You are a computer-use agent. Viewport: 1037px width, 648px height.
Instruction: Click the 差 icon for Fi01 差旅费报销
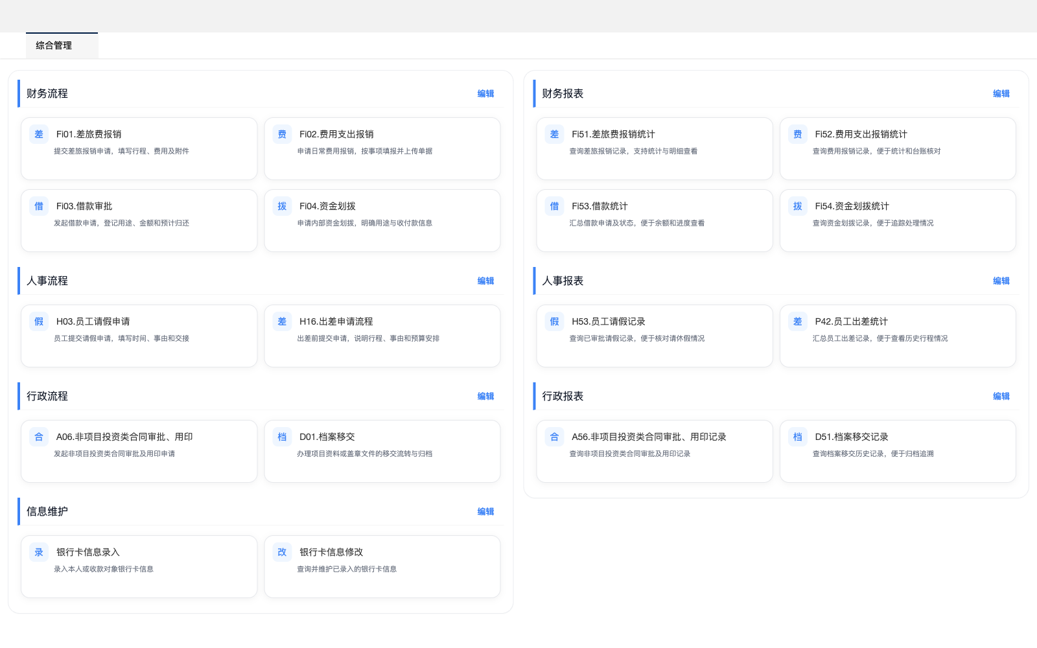click(x=39, y=134)
